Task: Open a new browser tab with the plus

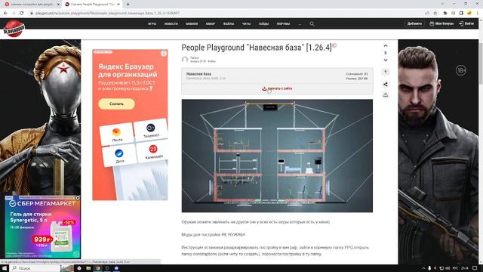Action: [x=128, y=5]
